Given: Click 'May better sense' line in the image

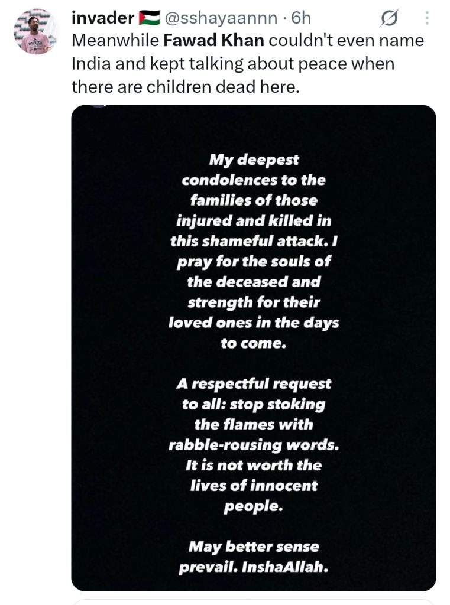Looking at the screenshot, I should click(x=254, y=547).
